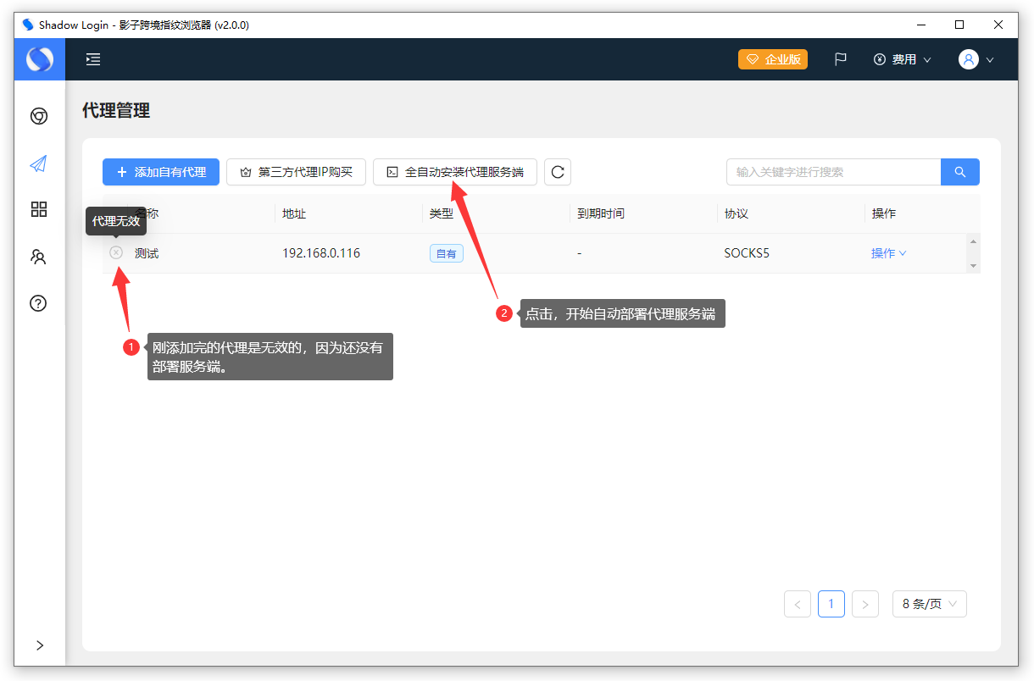Click the invalid proxy status icon
The width and height of the screenshot is (1034, 681).
116,252
